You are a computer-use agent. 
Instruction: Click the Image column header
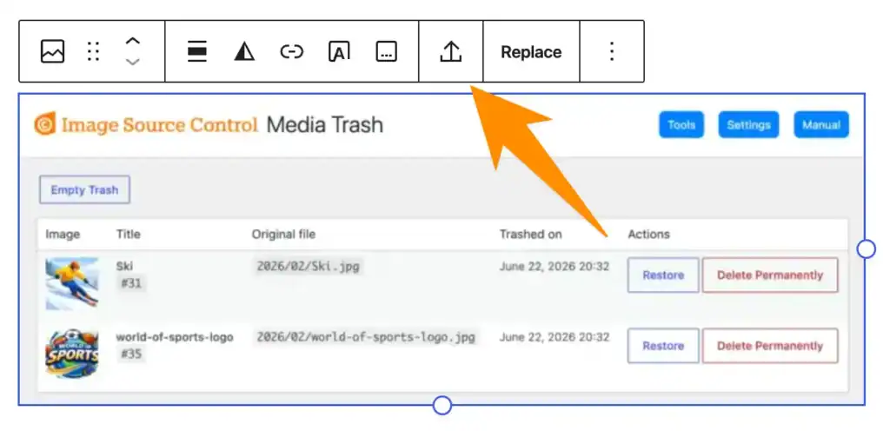(63, 235)
